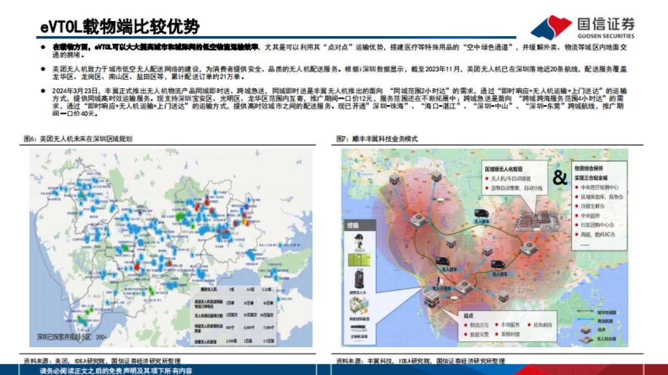Screen dimensions: 668x375
Task: Select the drone icon in Figure 7's legend
Action: click(x=586, y=339)
